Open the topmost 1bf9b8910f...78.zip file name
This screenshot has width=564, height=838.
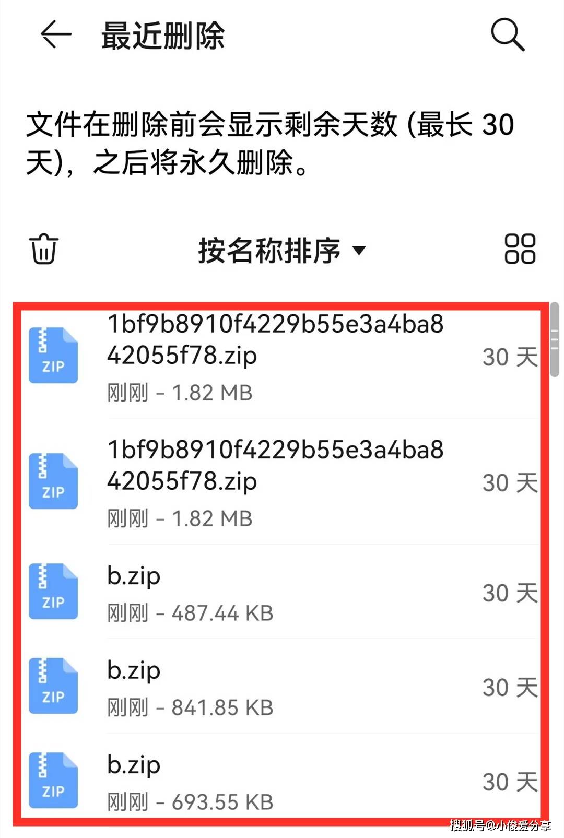coord(275,339)
